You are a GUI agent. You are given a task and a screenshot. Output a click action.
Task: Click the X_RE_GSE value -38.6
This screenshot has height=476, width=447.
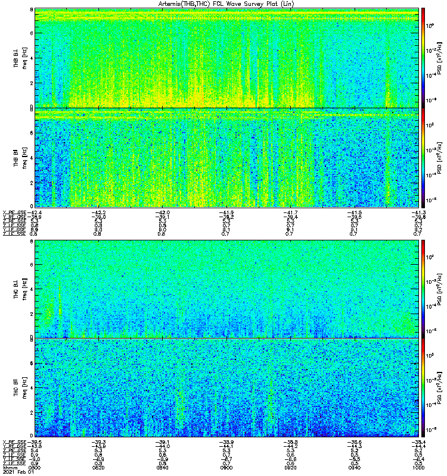355,442
